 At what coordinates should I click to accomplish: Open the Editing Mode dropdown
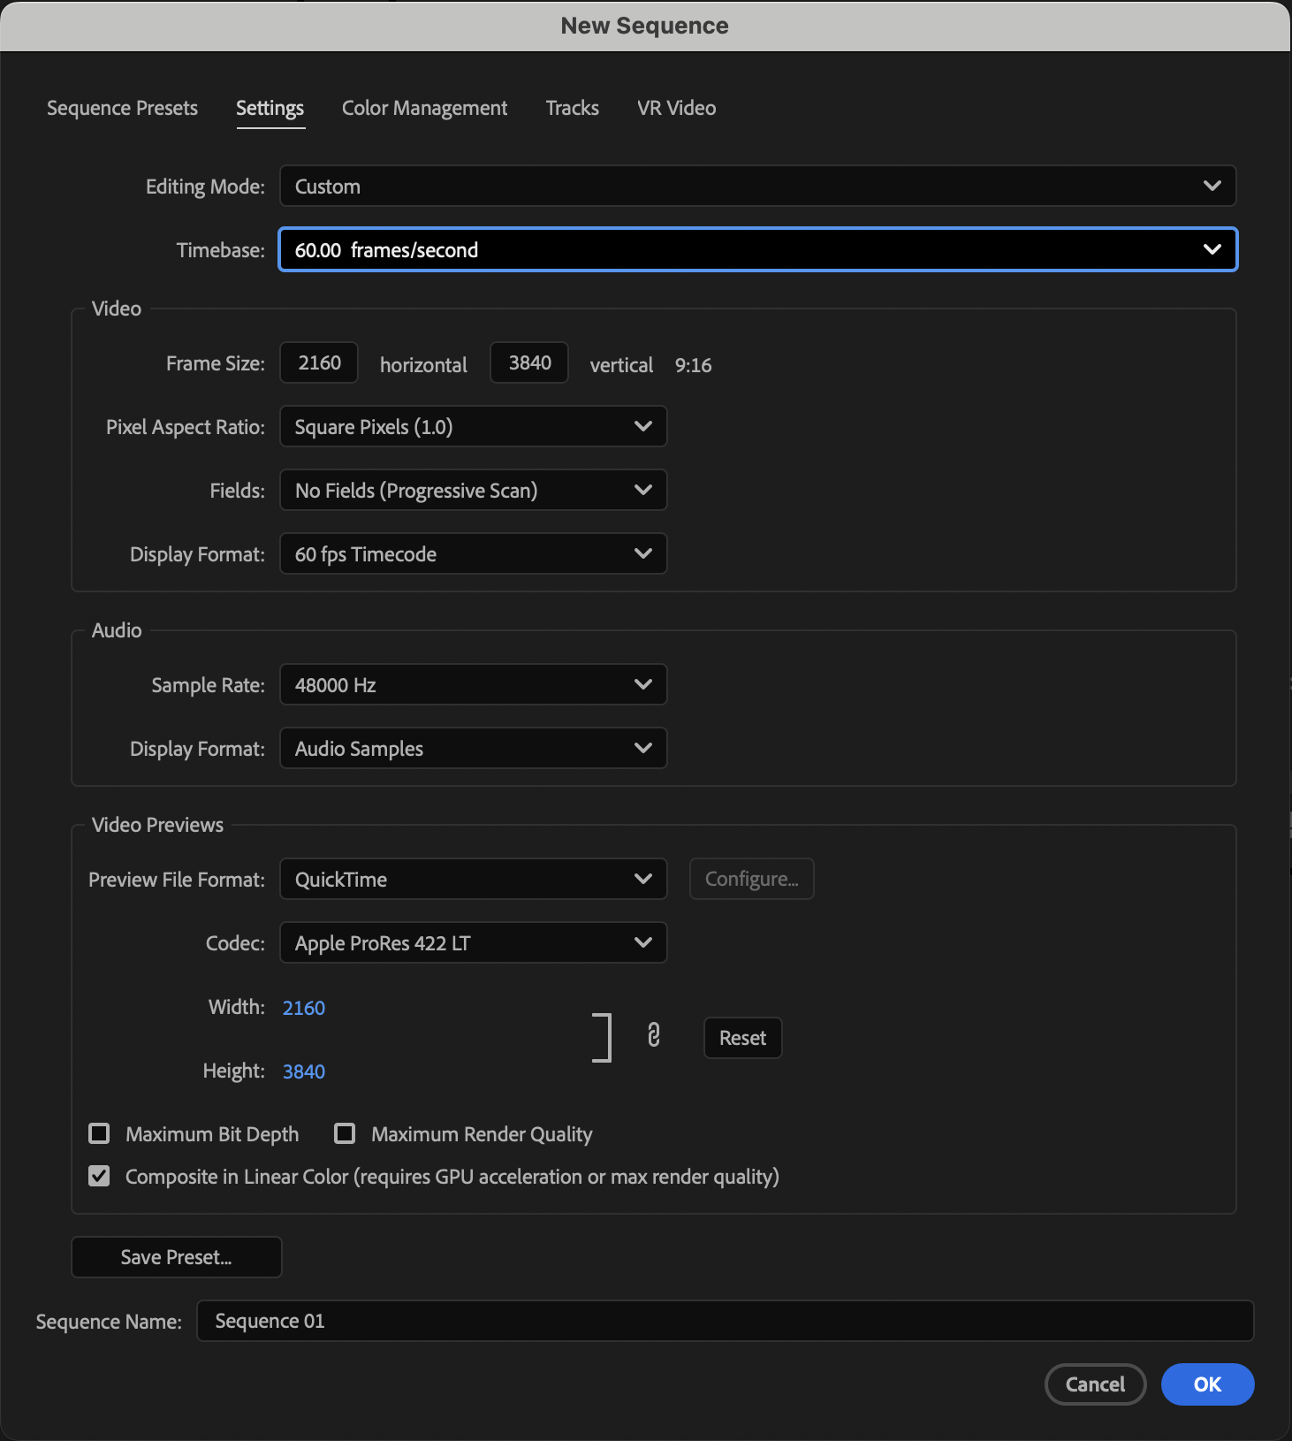click(x=757, y=187)
